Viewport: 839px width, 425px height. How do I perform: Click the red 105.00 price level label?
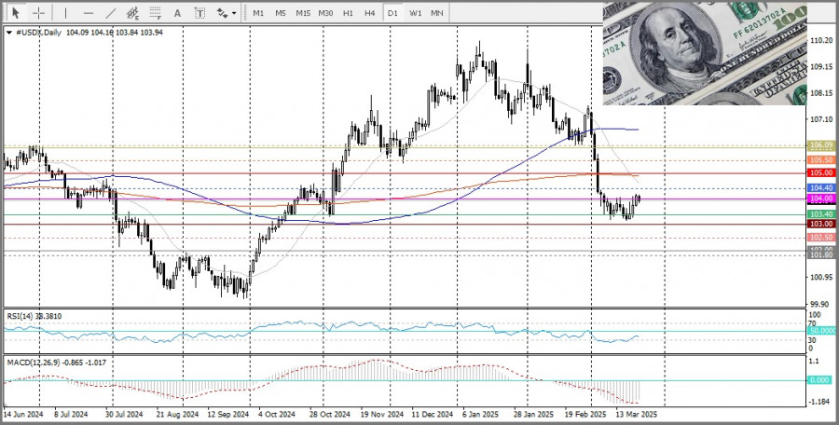820,172
